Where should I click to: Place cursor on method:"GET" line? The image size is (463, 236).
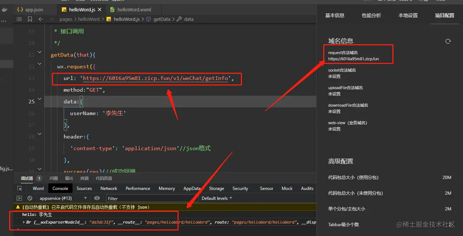[x=84, y=90]
